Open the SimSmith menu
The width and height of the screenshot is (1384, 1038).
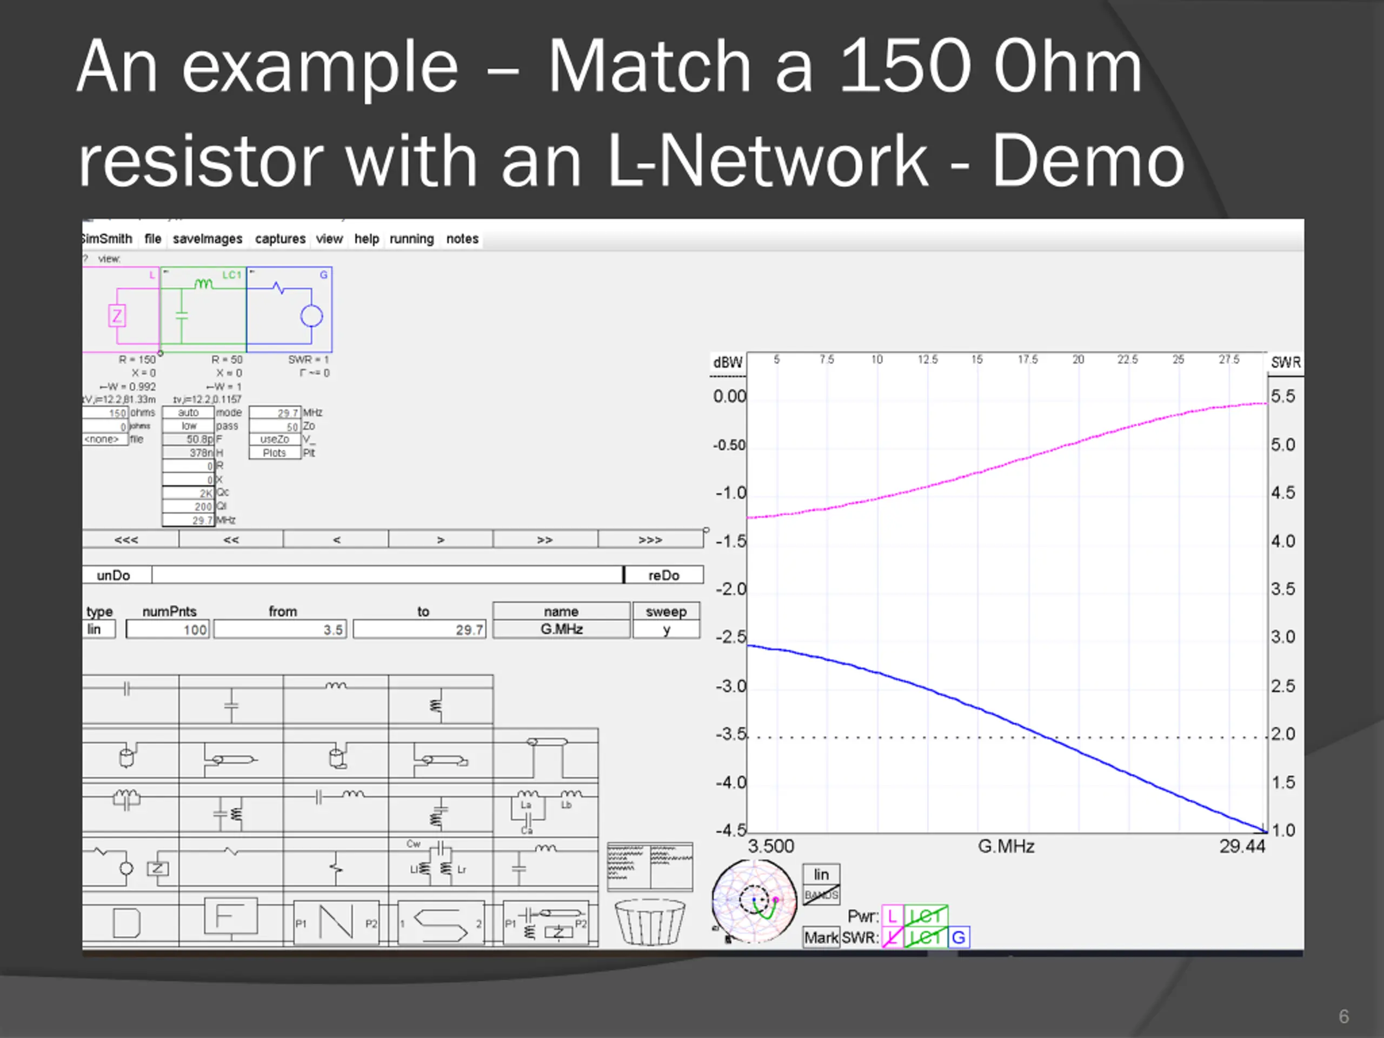pos(107,239)
